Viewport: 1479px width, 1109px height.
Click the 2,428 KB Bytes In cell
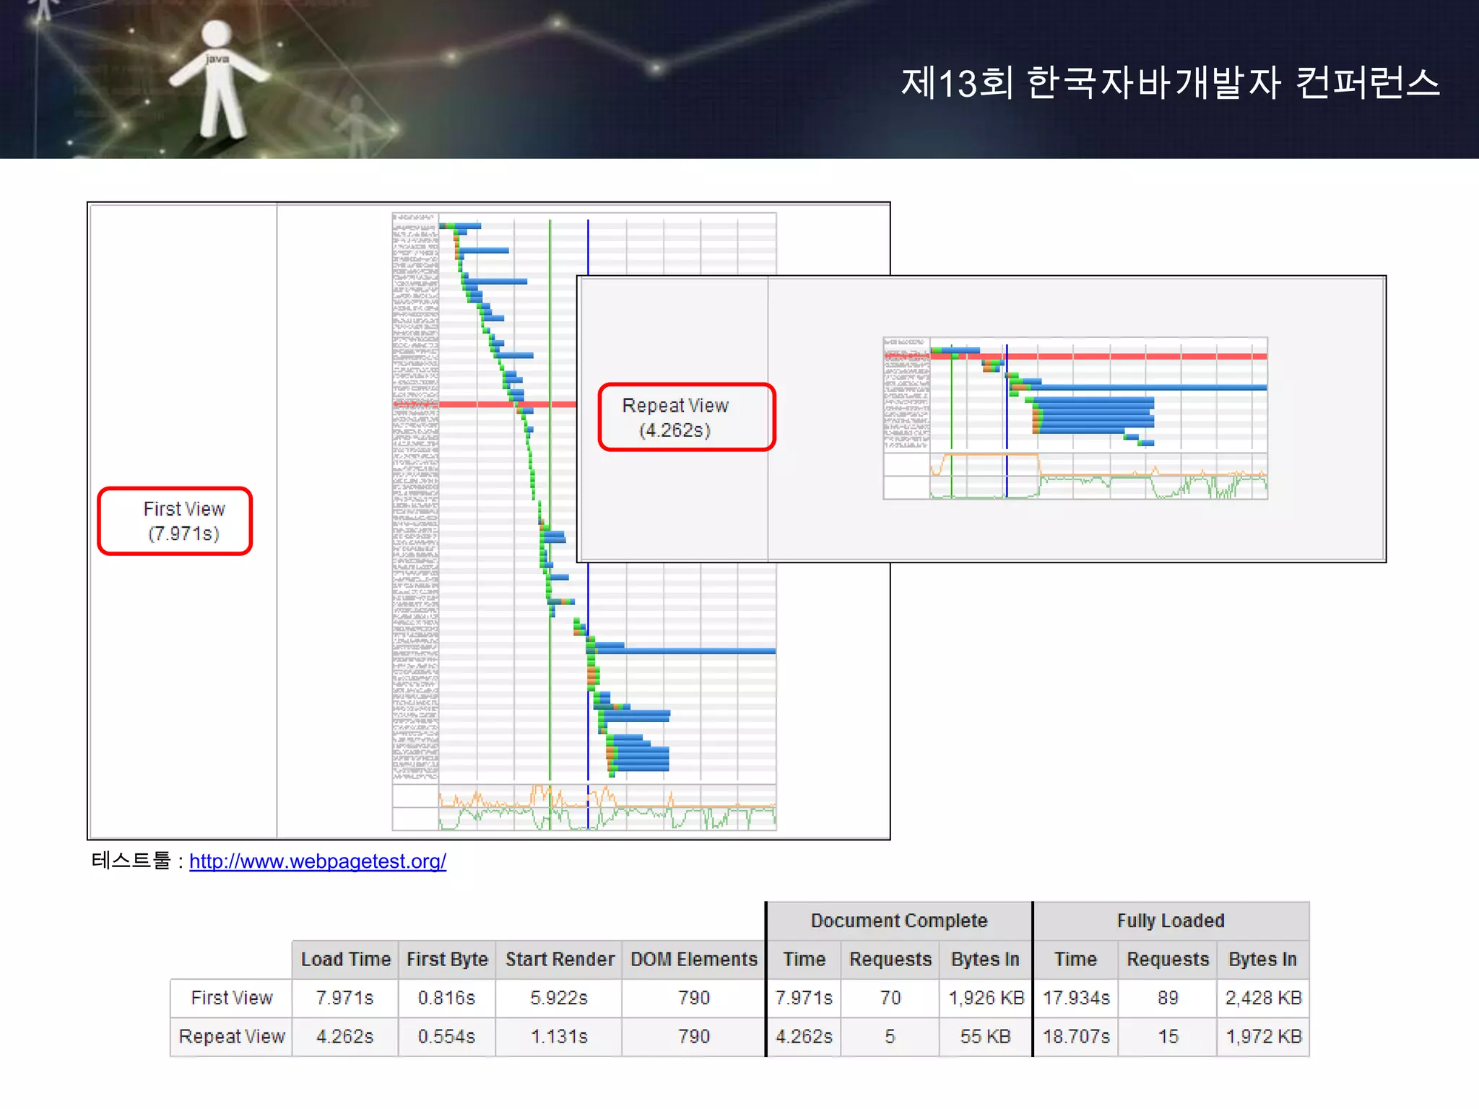click(x=1263, y=998)
